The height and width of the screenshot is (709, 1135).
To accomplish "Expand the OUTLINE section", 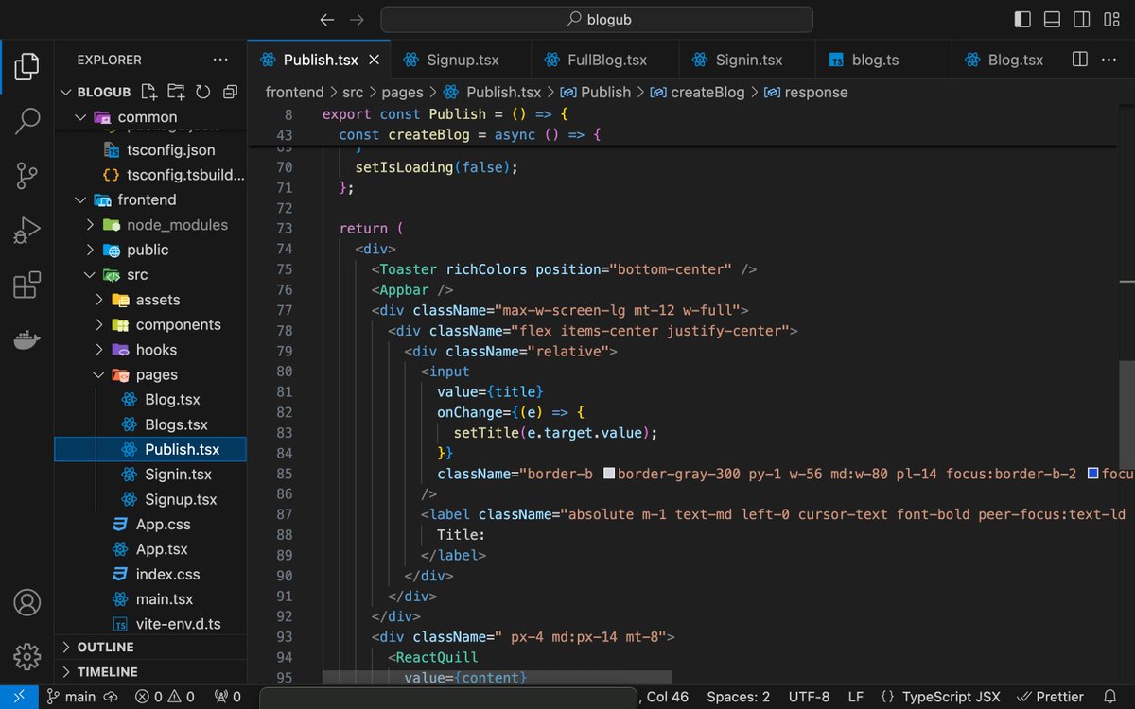I will coord(150,647).
